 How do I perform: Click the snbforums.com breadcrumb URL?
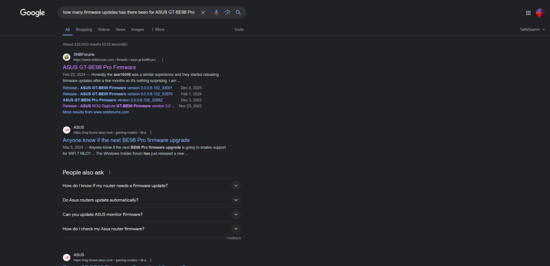[x=115, y=60]
